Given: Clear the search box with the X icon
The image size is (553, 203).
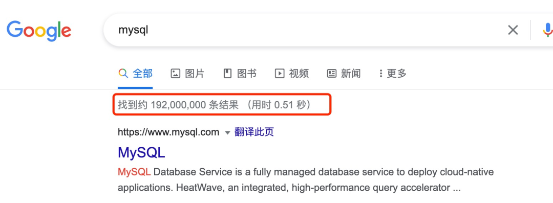Looking at the screenshot, I should pos(513,30).
